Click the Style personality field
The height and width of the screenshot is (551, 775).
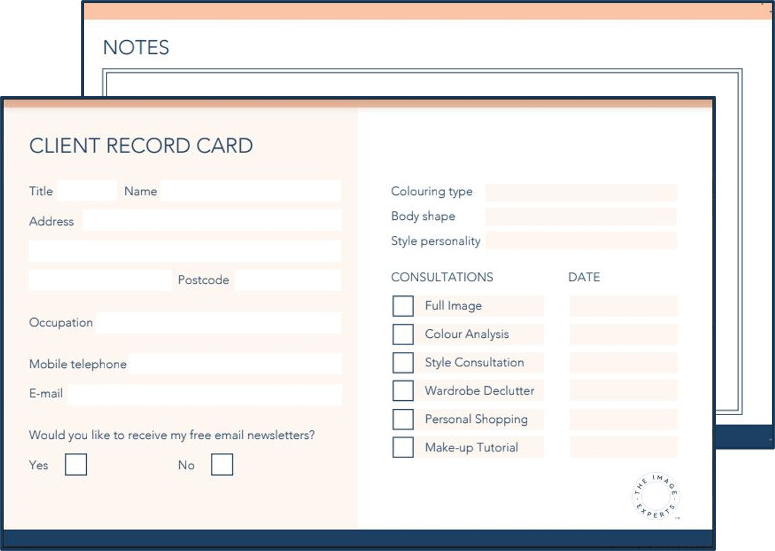[583, 241]
